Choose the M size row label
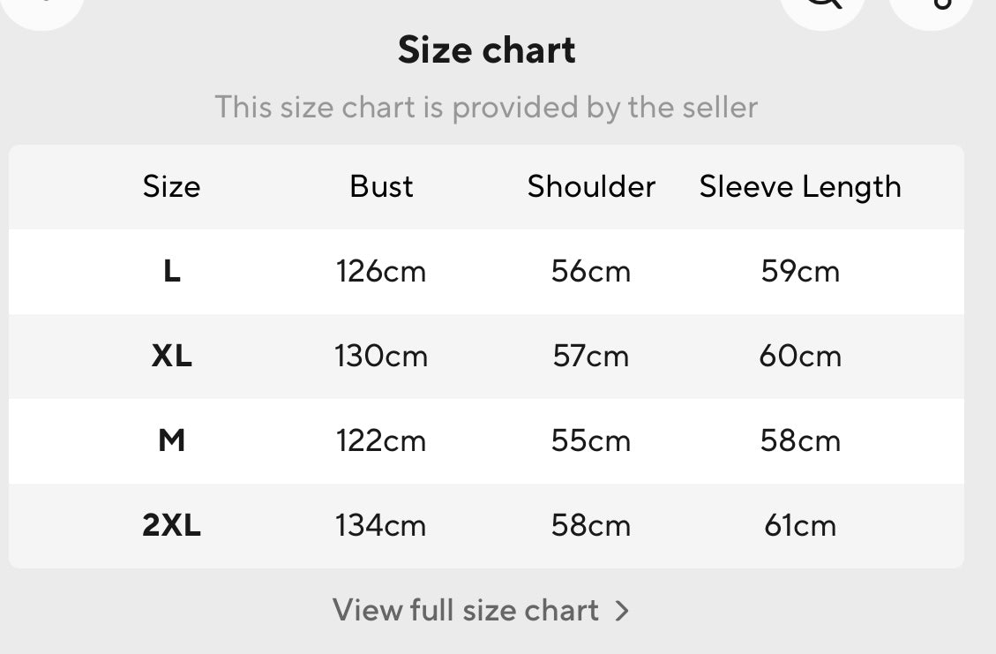The height and width of the screenshot is (654, 996). pos(171,440)
